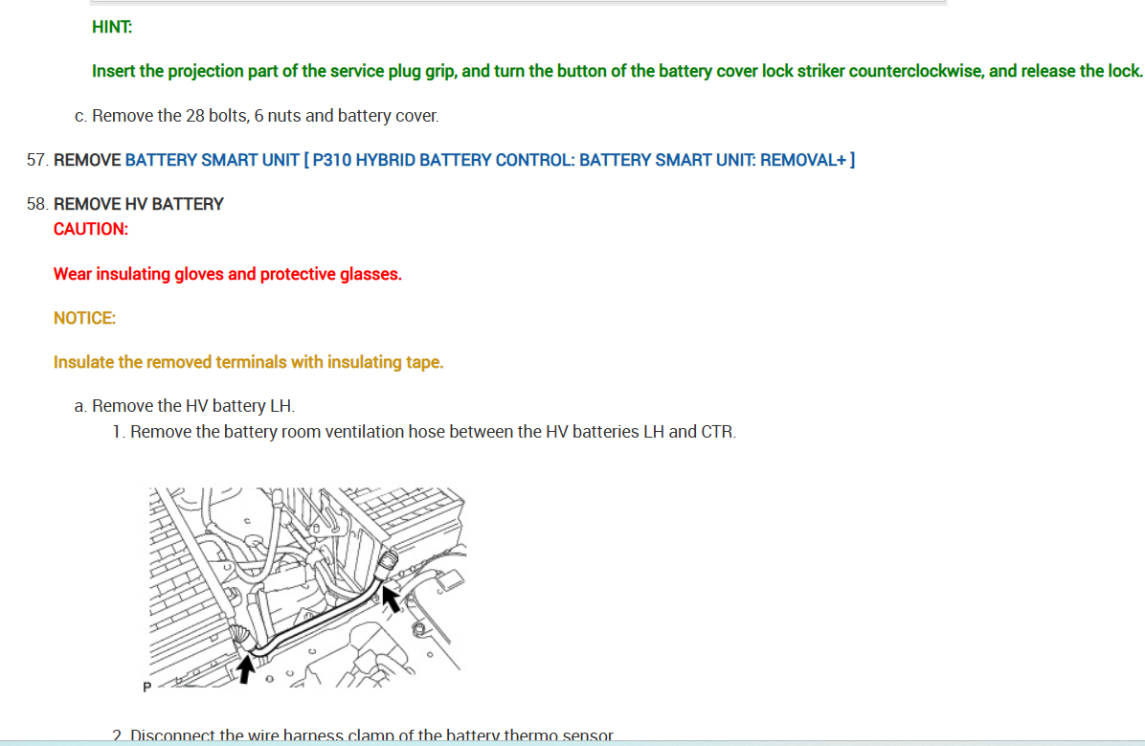Click the HV battery ventilation hose illustration
The width and height of the screenshot is (1145, 746).
pyautogui.click(x=303, y=589)
